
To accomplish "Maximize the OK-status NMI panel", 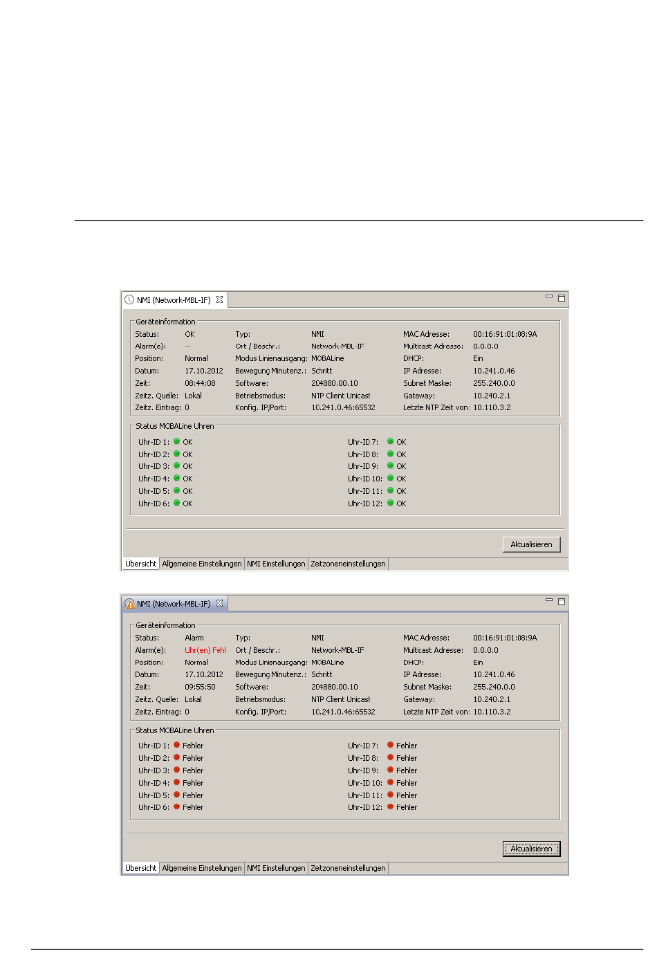I will 562,298.
